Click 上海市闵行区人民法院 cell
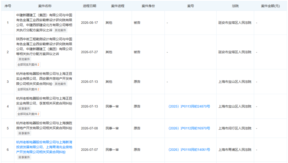The image size is (288, 163). coord(235,128)
